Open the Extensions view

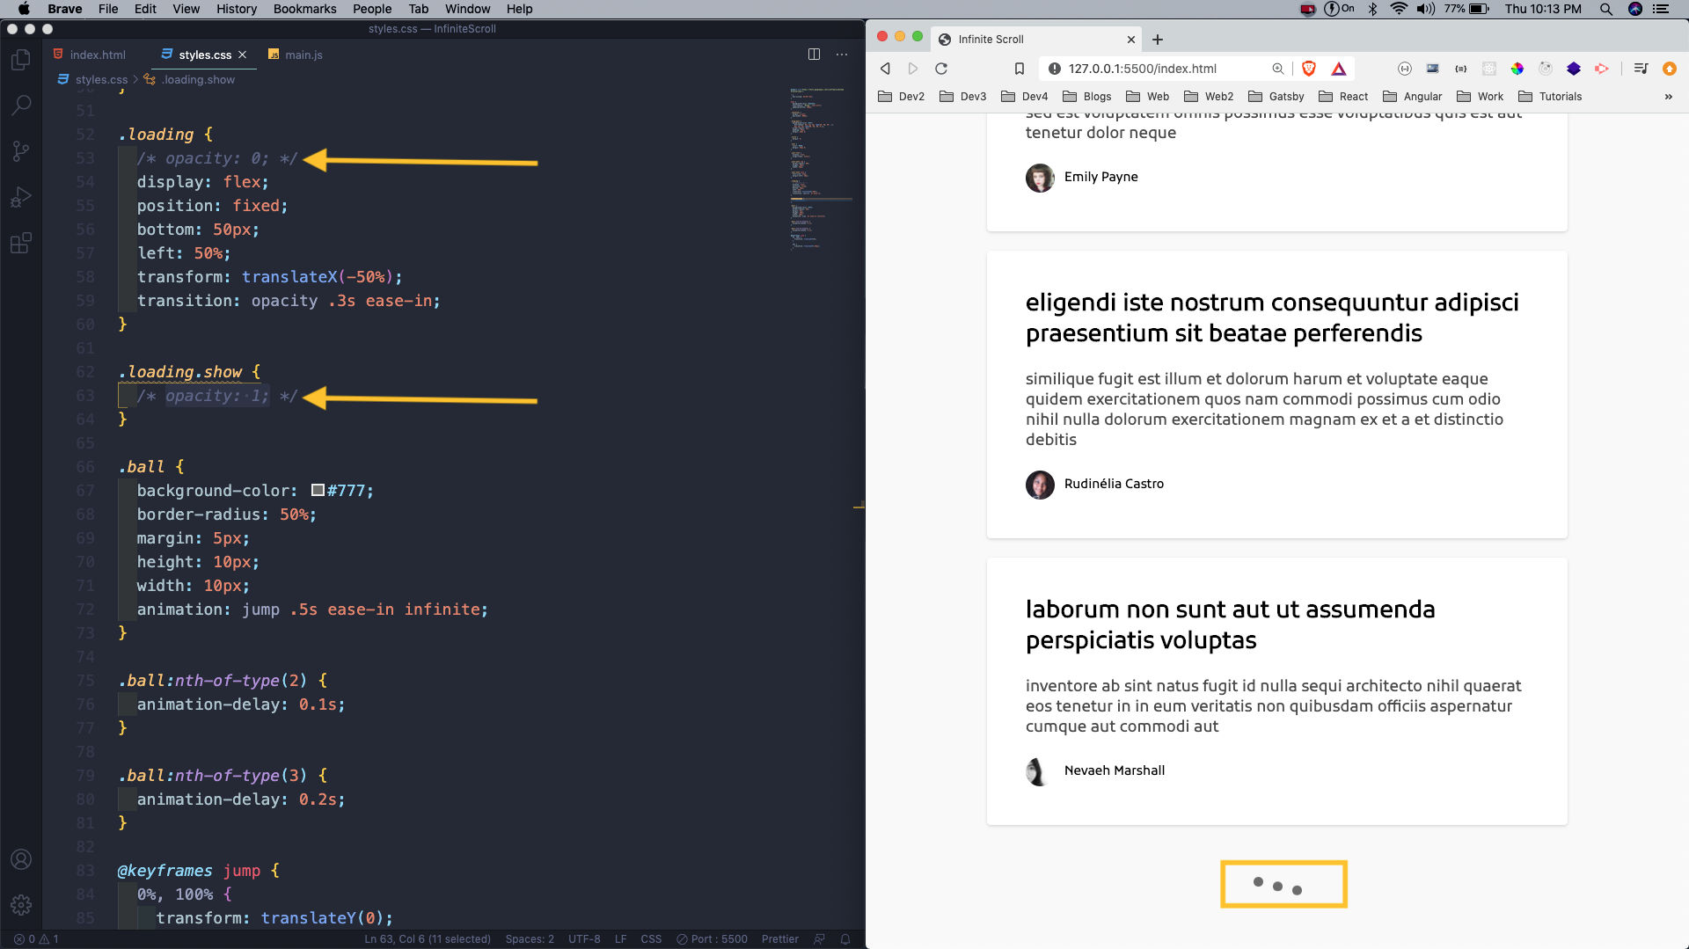tap(21, 243)
